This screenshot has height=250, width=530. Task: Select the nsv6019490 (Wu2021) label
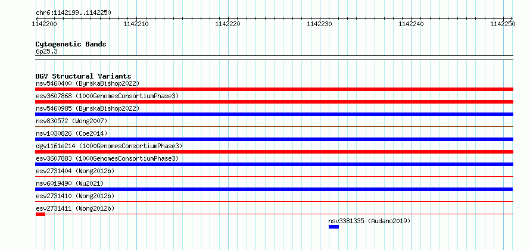(x=70, y=183)
